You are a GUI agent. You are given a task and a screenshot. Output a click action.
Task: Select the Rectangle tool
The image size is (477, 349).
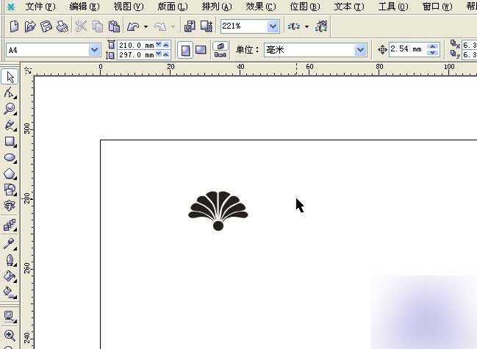(10, 141)
